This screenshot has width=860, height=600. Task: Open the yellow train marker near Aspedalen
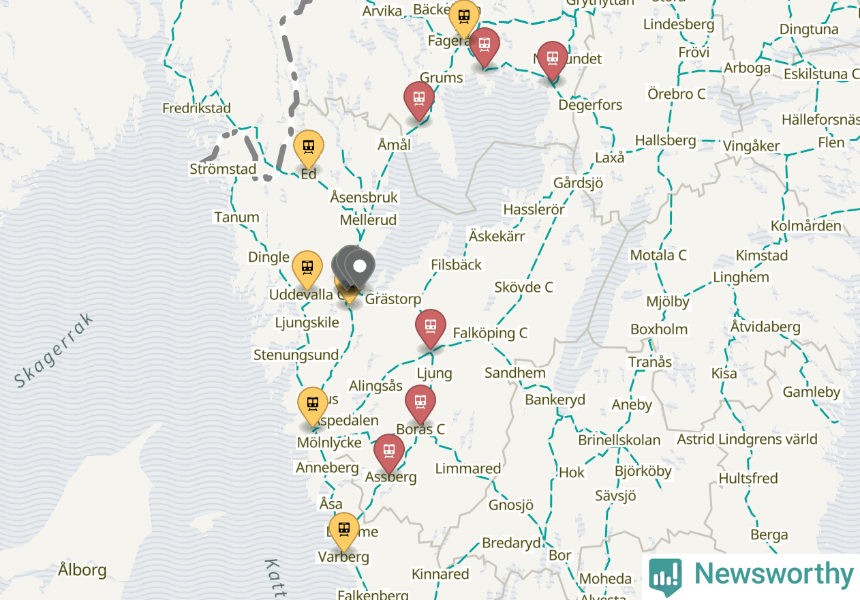point(313,406)
